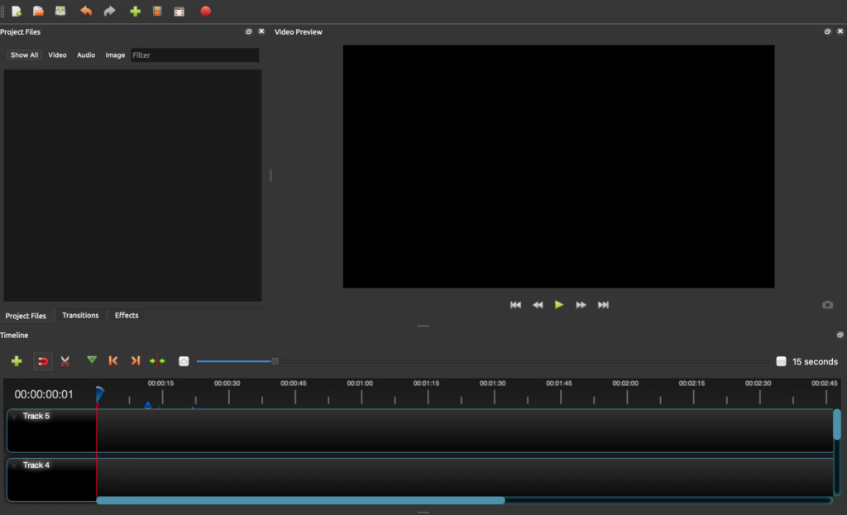Export video using the red circle icon
The image size is (847, 515).
(x=205, y=11)
